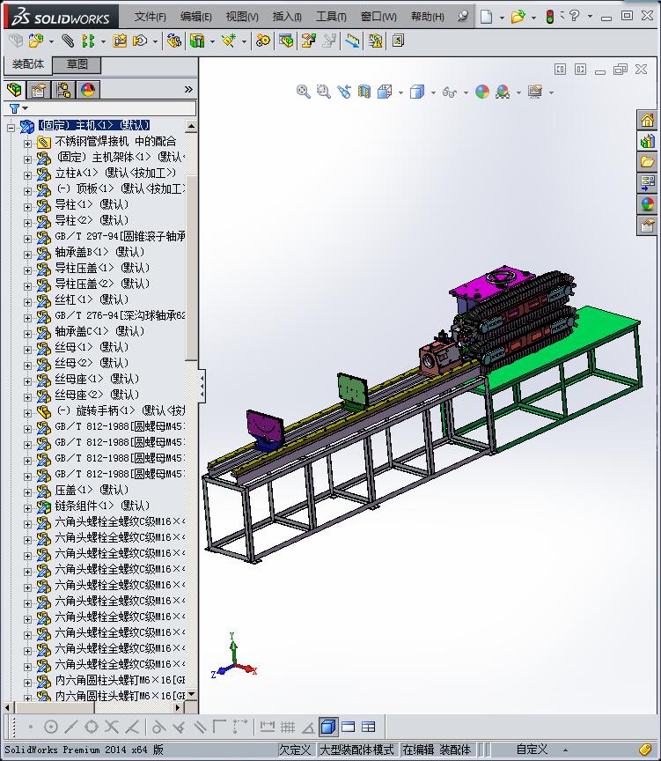This screenshot has width=661, height=761.
Task: Open the 文件(F) menu
Action: coord(150,17)
